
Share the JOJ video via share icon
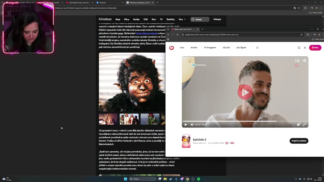(304, 61)
